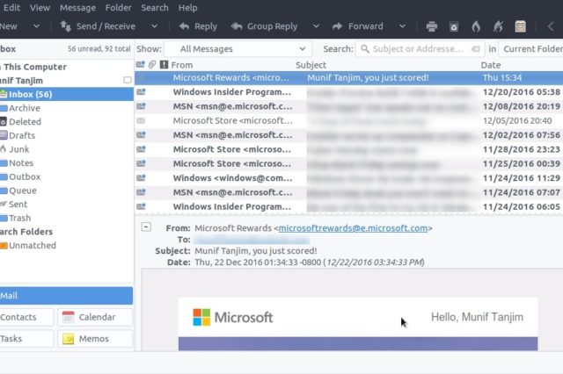Click the Send / Receive arrows icon
The image size is (563, 374).
(x=65, y=26)
